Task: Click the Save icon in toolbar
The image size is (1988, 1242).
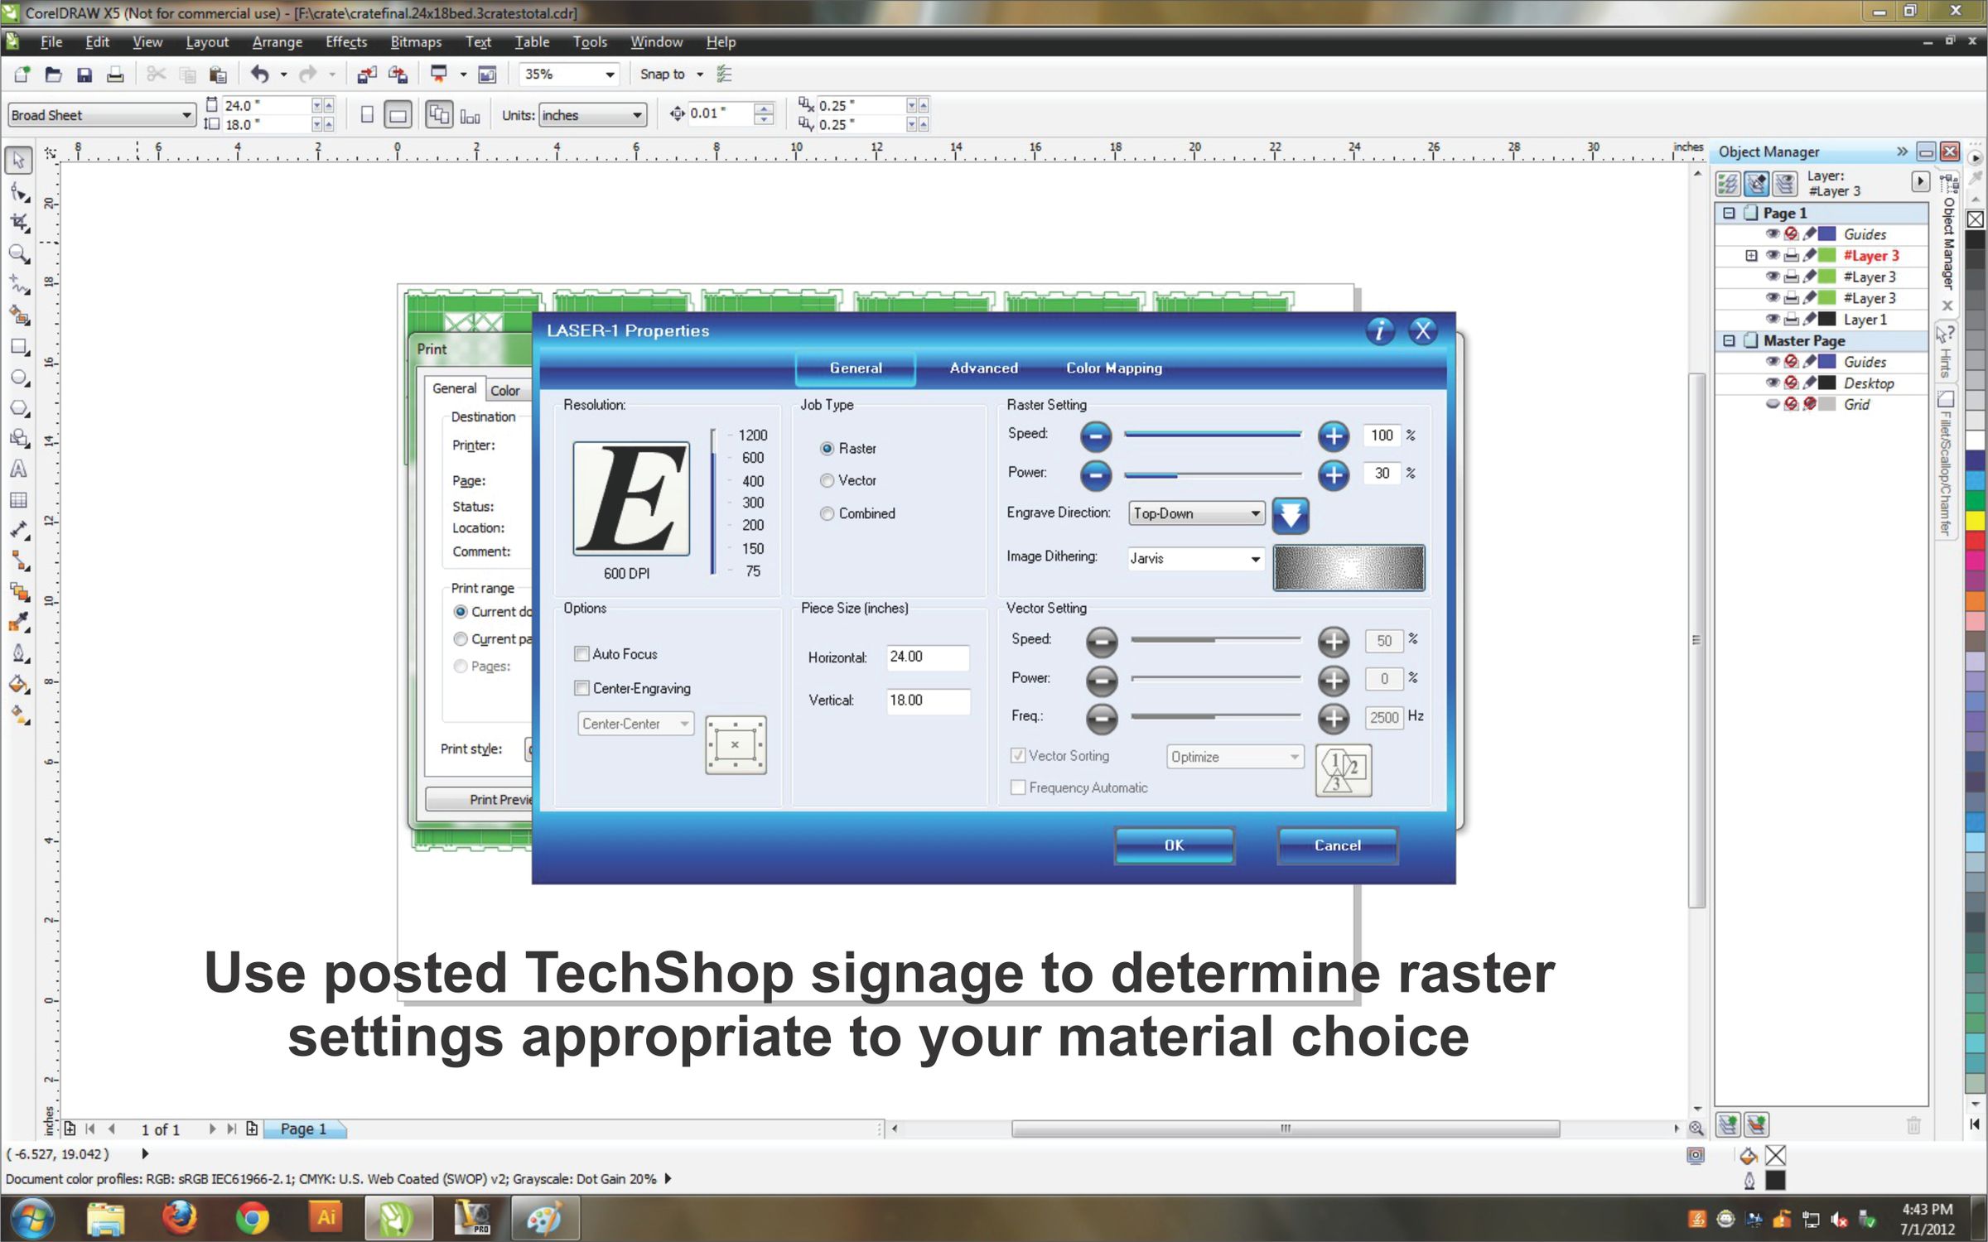Action: pos(84,75)
